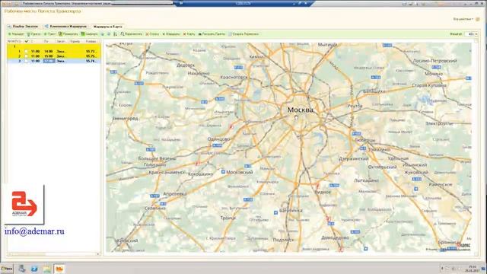Click the checkmark column header in the table
487x274 pixels.
(27, 41)
